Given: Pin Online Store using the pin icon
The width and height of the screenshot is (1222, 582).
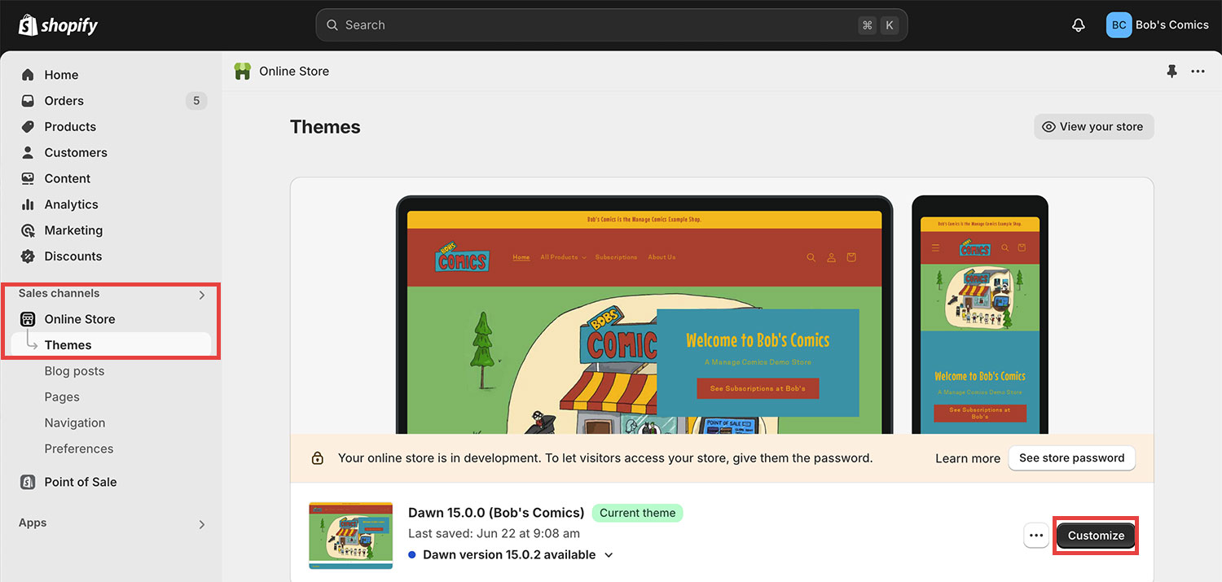Looking at the screenshot, I should [1172, 72].
